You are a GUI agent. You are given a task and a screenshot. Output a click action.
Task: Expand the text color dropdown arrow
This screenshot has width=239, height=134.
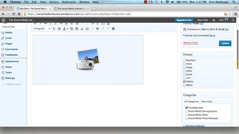pyautogui.click(x=68, y=29)
